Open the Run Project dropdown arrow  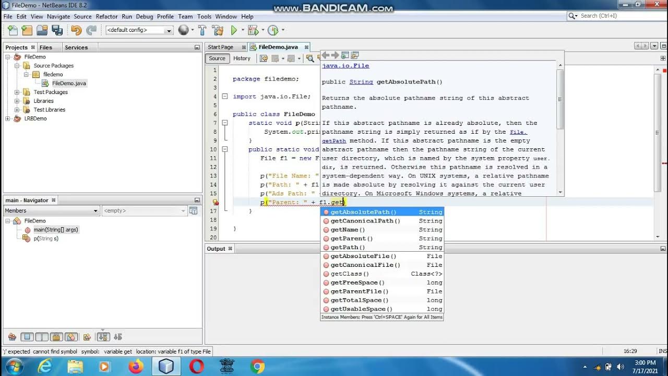coord(242,30)
